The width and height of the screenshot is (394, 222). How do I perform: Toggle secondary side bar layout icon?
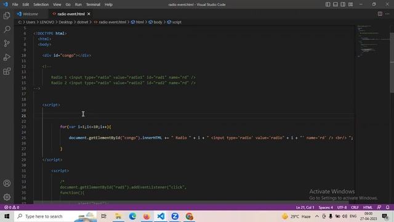click(343, 4)
